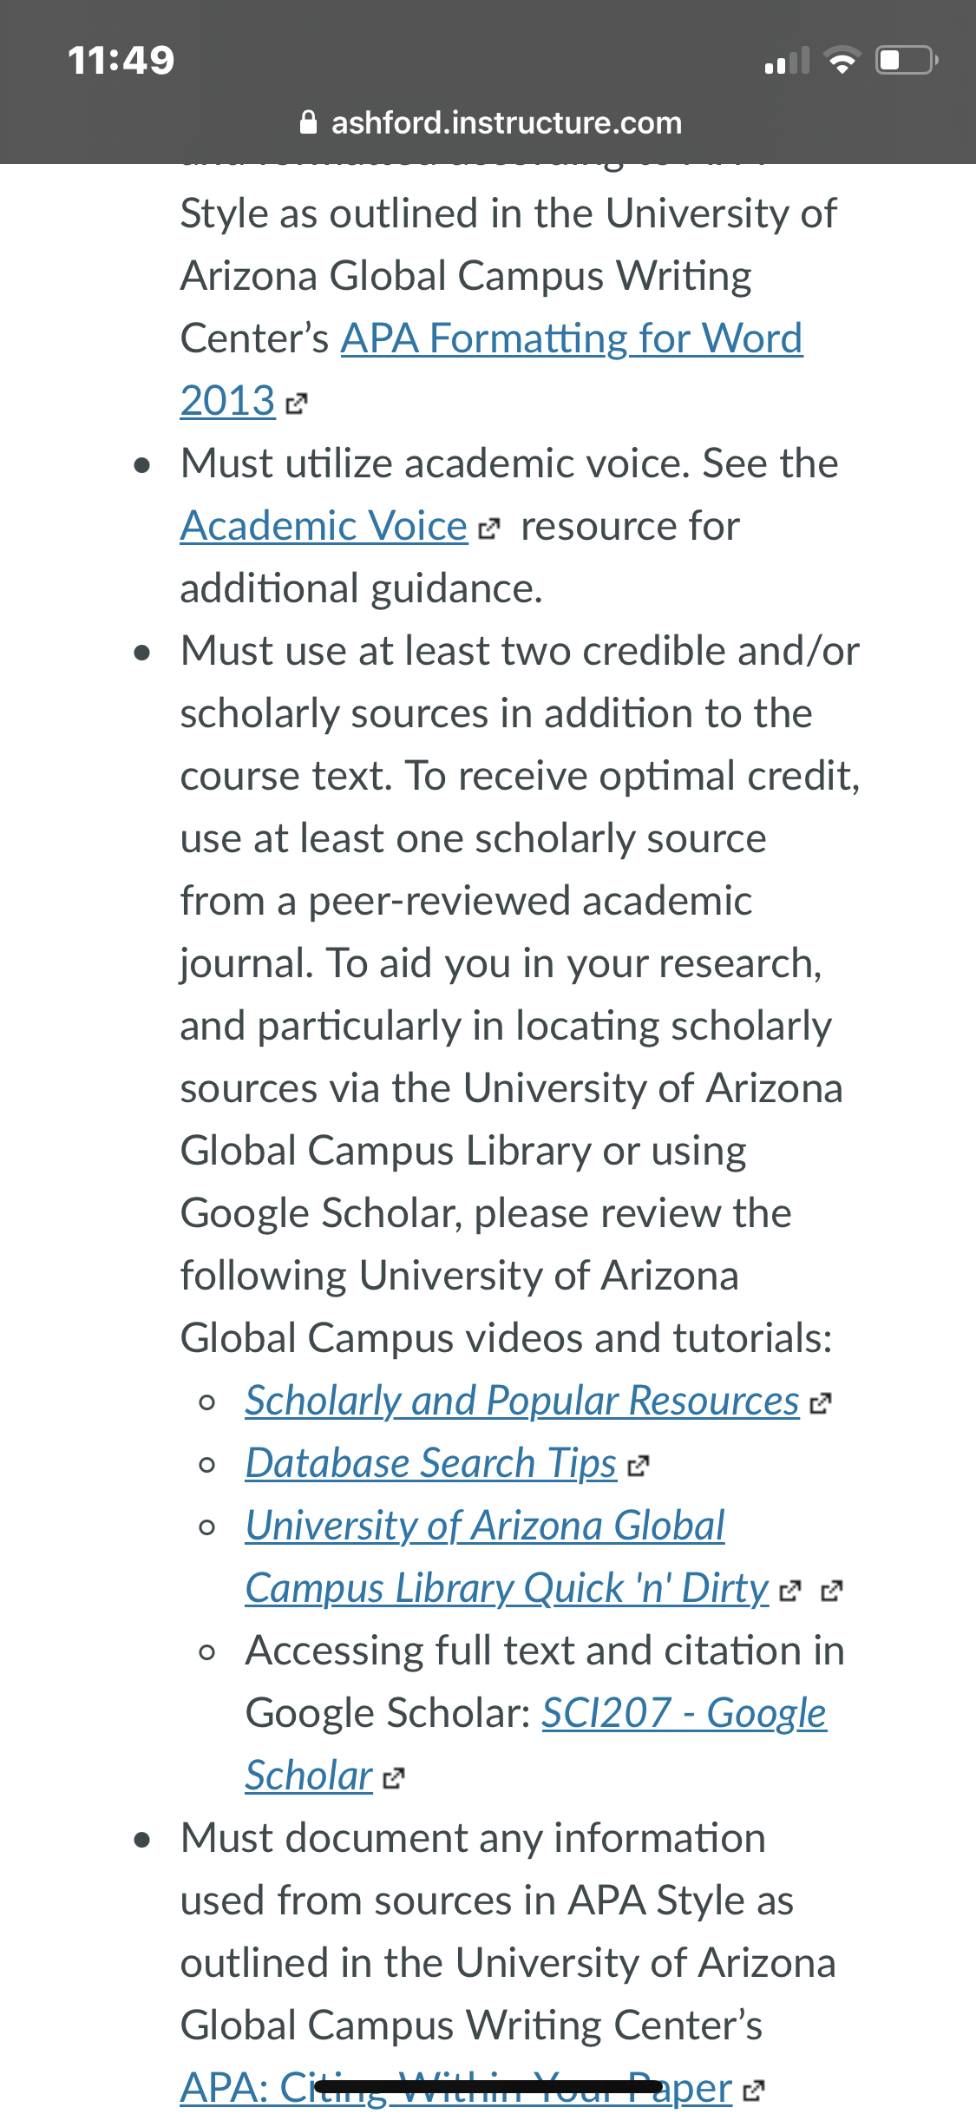
Task: Tap the clock showing 11:49
Action: coord(121,61)
